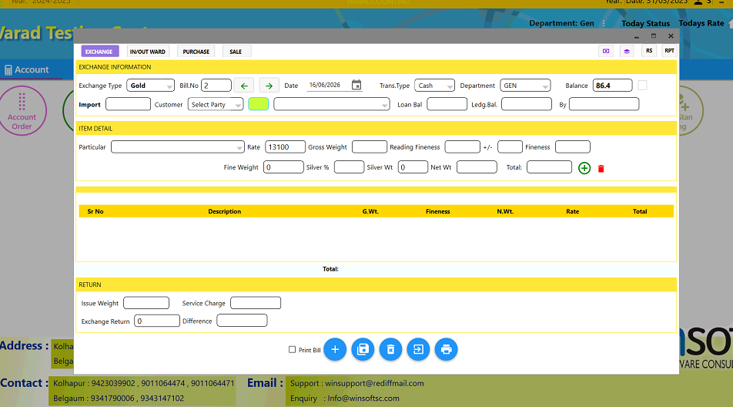Open the Particular item dropdown

click(x=178, y=147)
